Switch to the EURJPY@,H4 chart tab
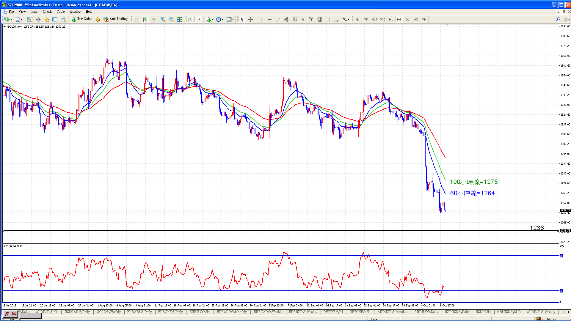Image resolution: width=571 pixels, height=321 pixels. pyautogui.click(x=200, y=312)
